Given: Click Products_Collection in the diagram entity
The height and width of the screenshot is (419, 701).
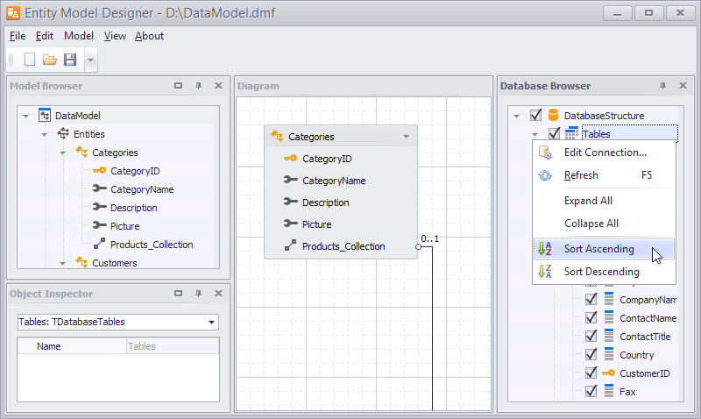Looking at the screenshot, I should (x=343, y=246).
